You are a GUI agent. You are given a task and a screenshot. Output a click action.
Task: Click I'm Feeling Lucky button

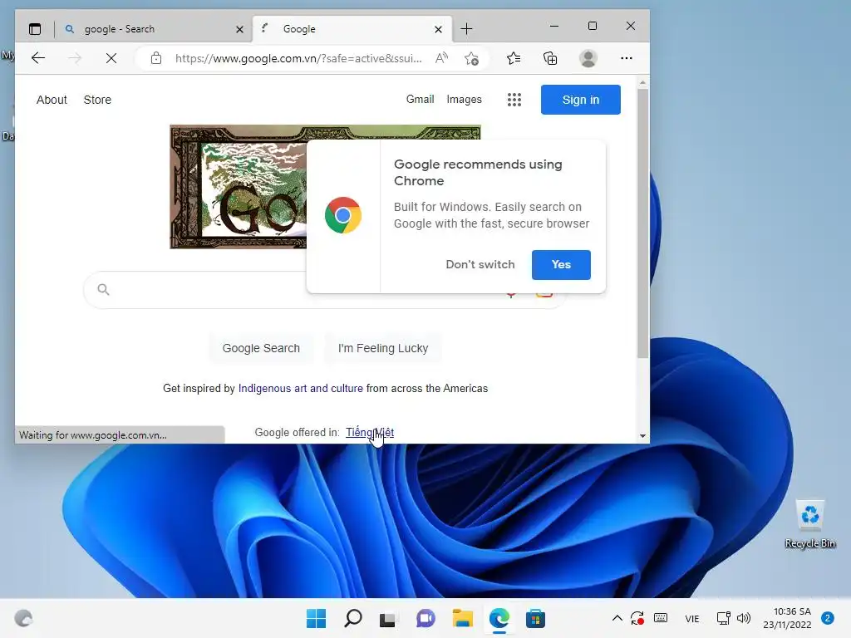(x=383, y=348)
